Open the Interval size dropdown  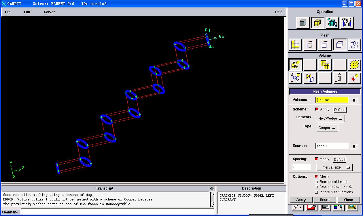click(334, 167)
